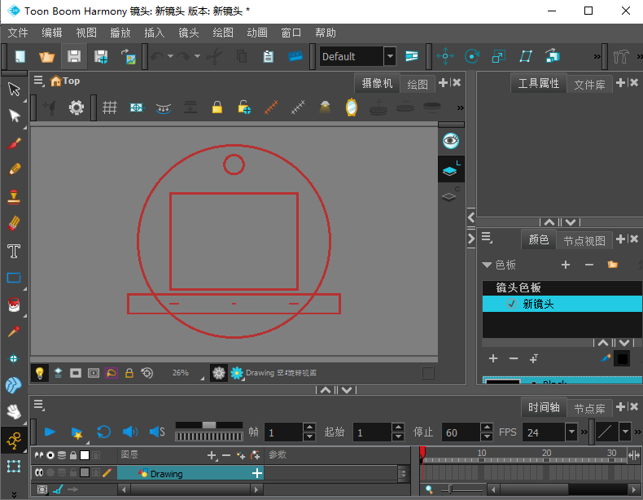643x500 pixels.
Task: Add a new layer in the timeline
Action: (212, 455)
